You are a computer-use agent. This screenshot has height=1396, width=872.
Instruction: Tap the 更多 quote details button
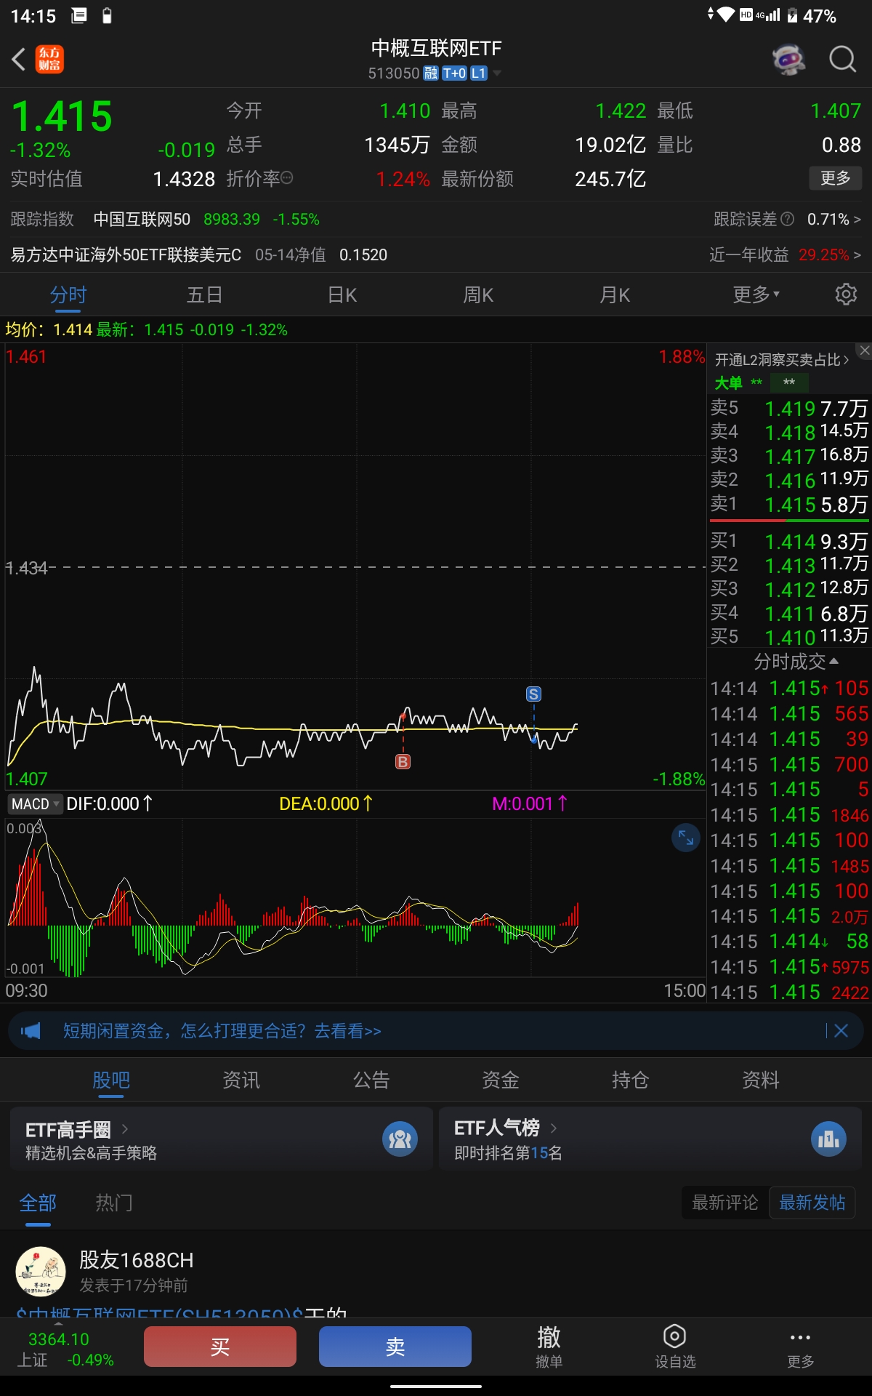836,178
